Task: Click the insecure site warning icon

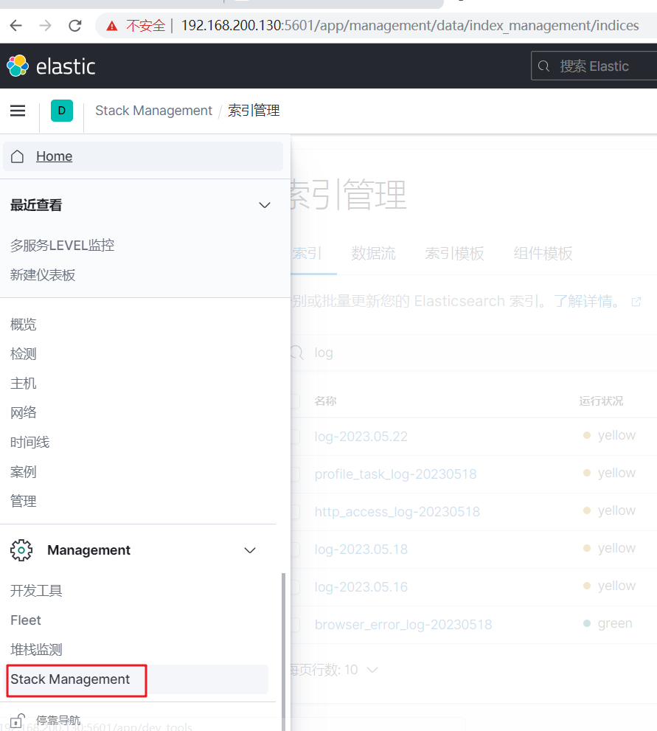Action: point(112,26)
